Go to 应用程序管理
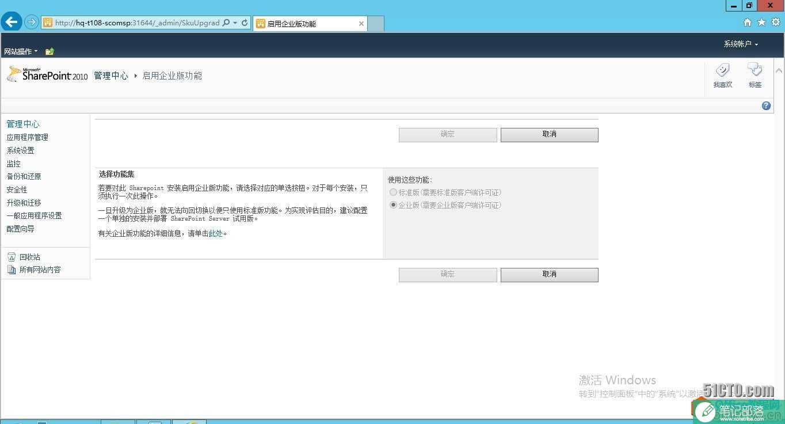Screen dimensions: 785x424 (x=27, y=137)
